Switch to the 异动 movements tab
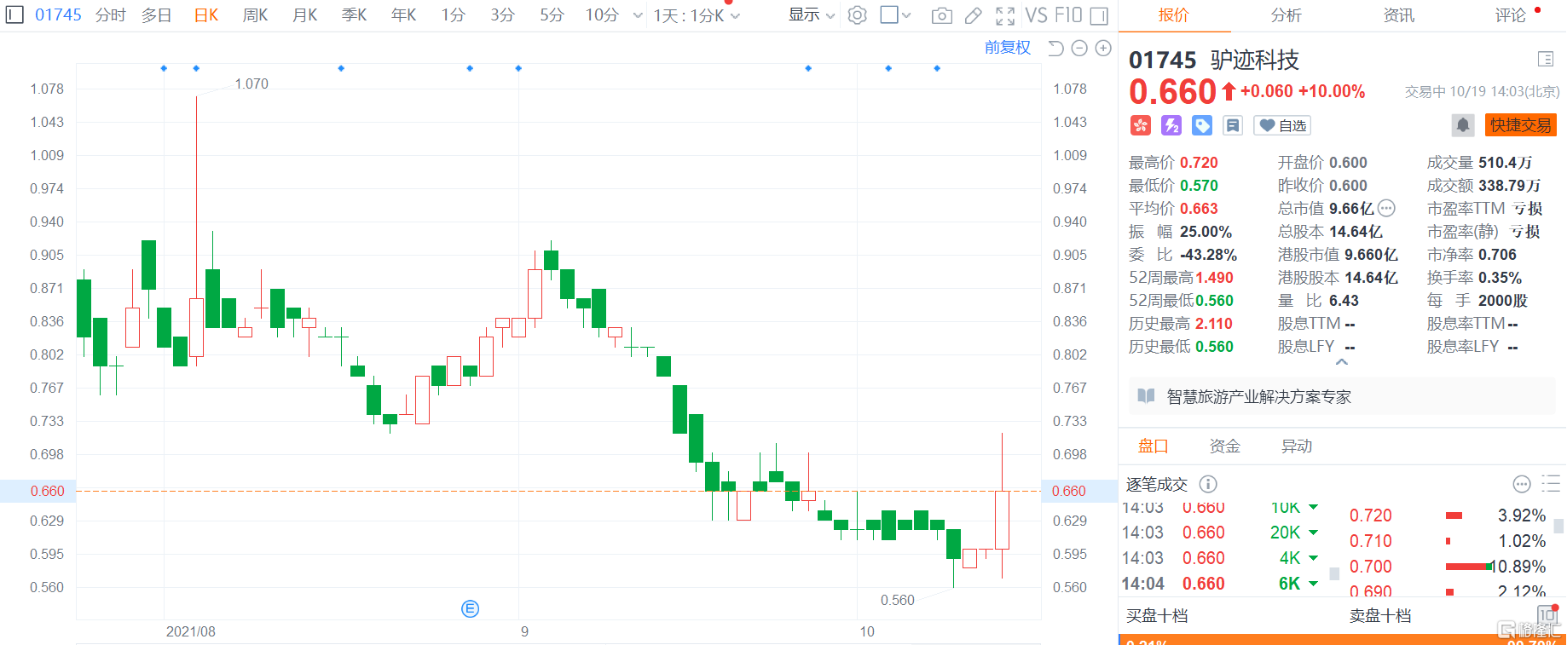The height and width of the screenshot is (645, 1567). point(1296,446)
